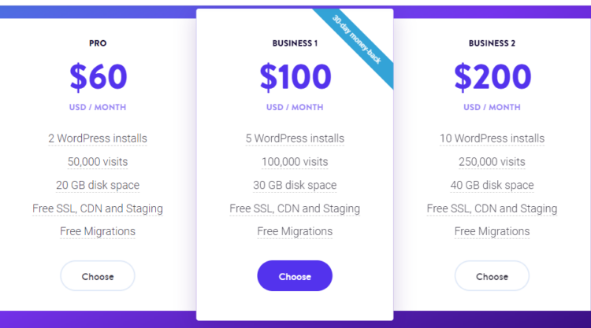Click '10 WordPress installs' feature link

tap(492, 138)
